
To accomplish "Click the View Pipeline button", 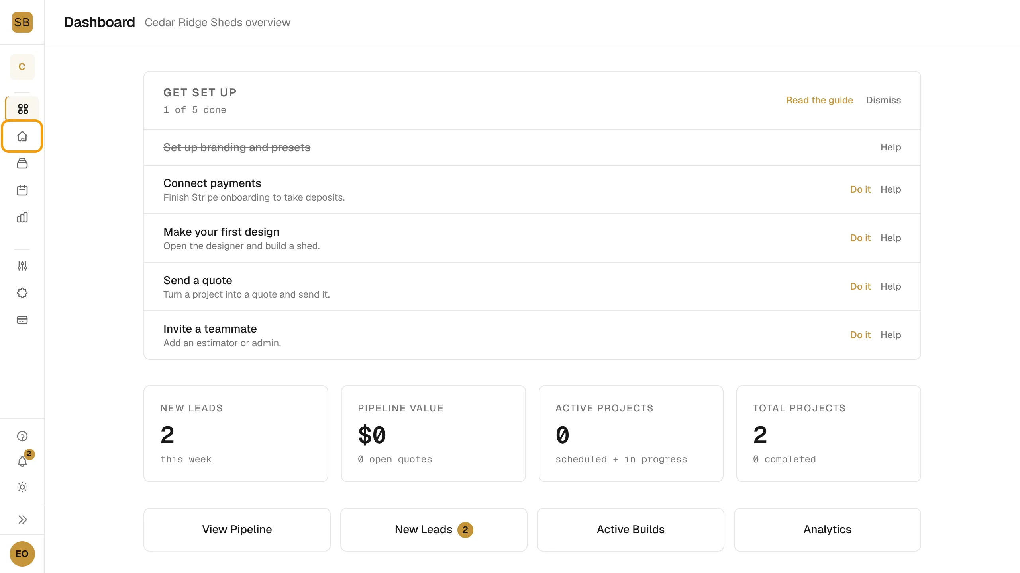I will click(x=237, y=530).
